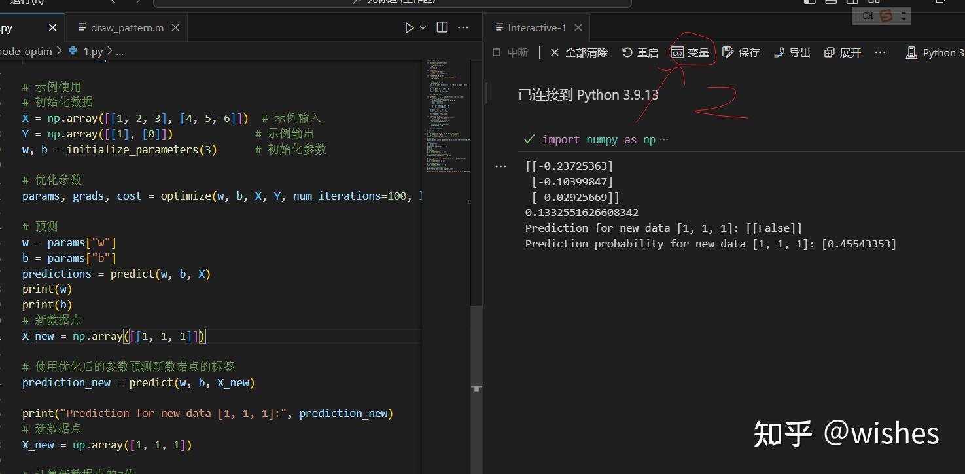This screenshot has height=474, width=965.
Task: Save the interactive session with 保存 icon
Action: coord(741,52)
